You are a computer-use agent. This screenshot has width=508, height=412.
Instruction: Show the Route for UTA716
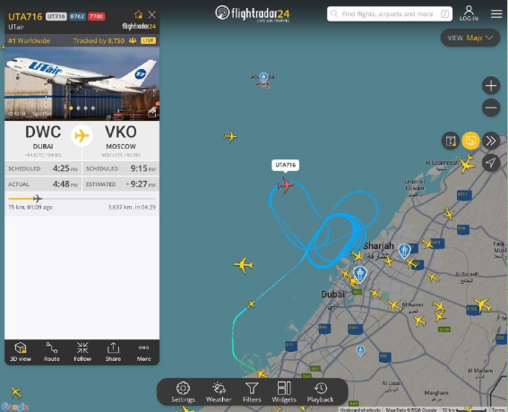(51, 352)
